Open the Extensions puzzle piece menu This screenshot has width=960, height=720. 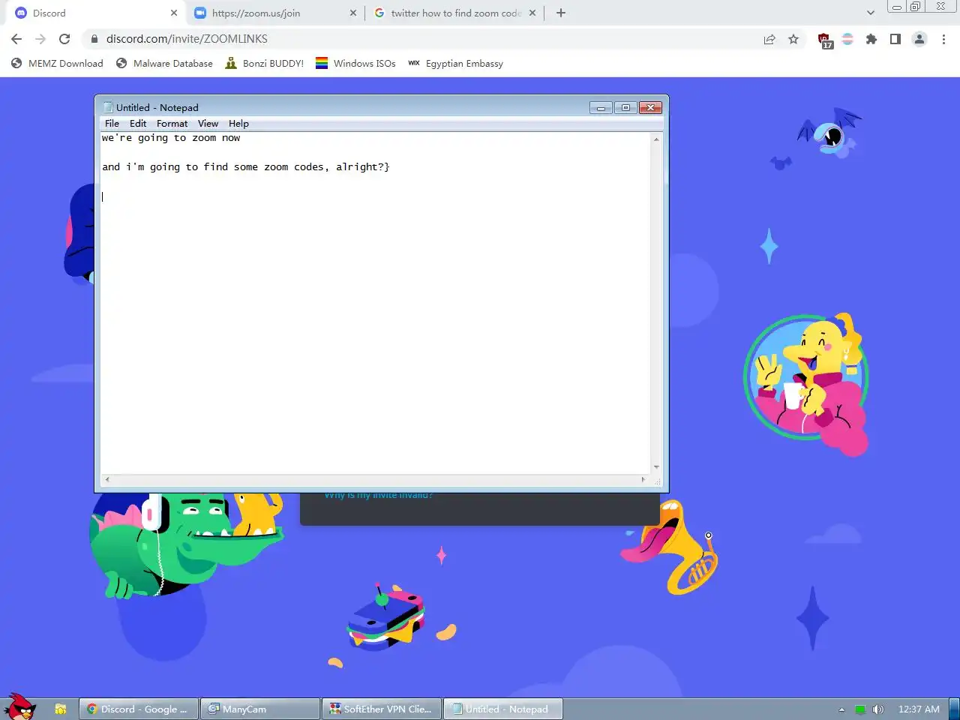tap(871, 39)
